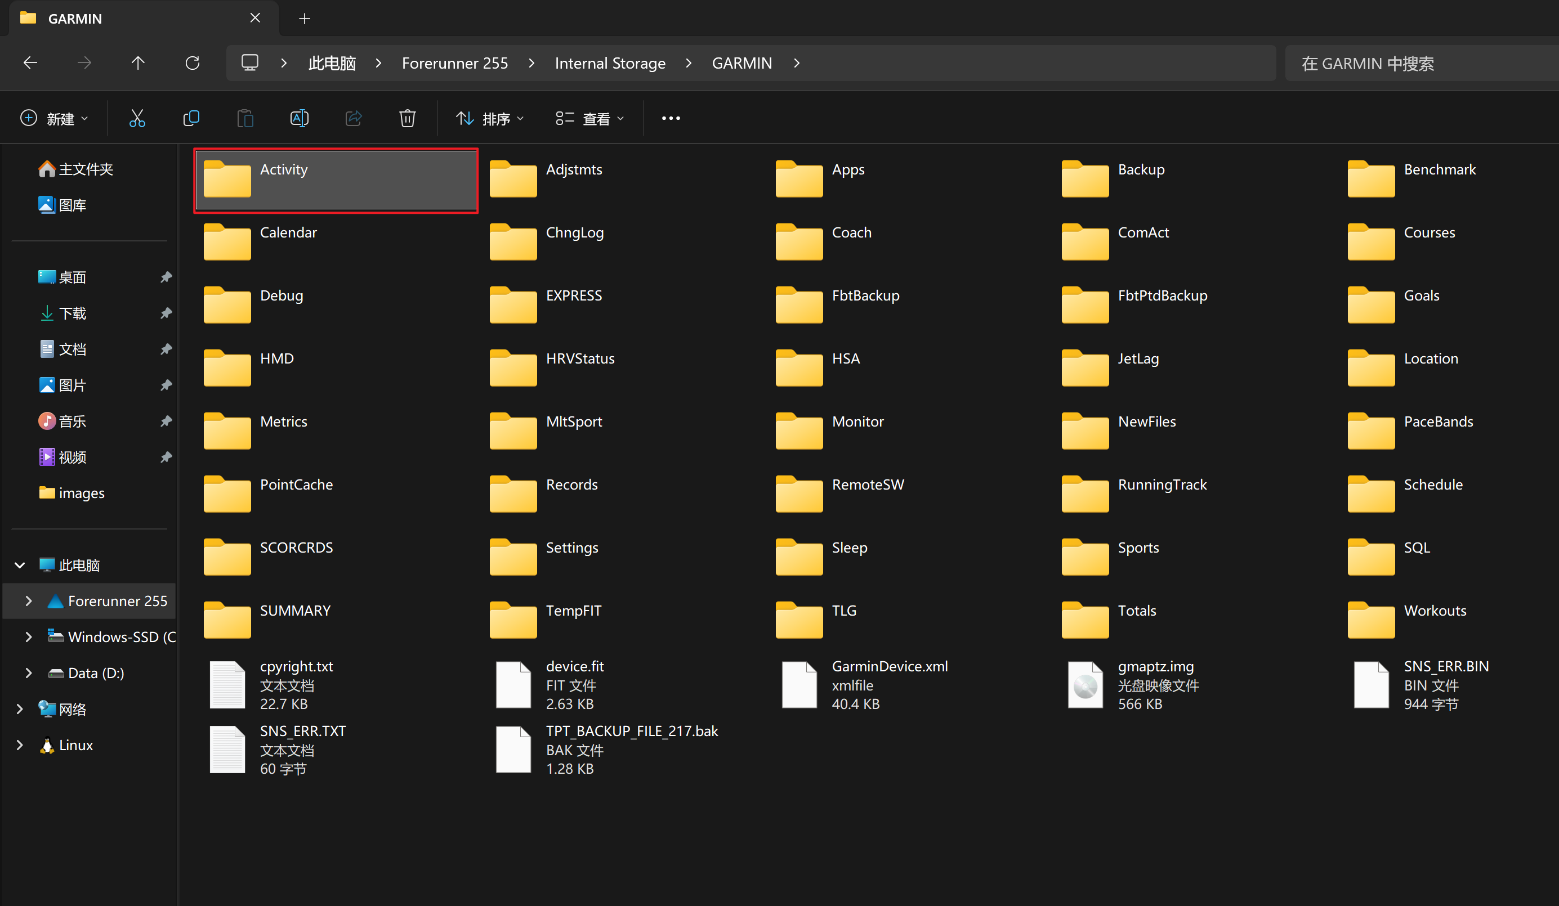Expand the Windows-SSD (C:) tree node
The height and width of the screenshot is (906, 1559).
pos(29,636)
